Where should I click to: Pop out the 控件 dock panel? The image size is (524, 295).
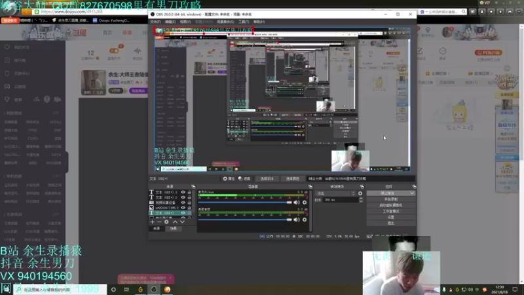415,187
